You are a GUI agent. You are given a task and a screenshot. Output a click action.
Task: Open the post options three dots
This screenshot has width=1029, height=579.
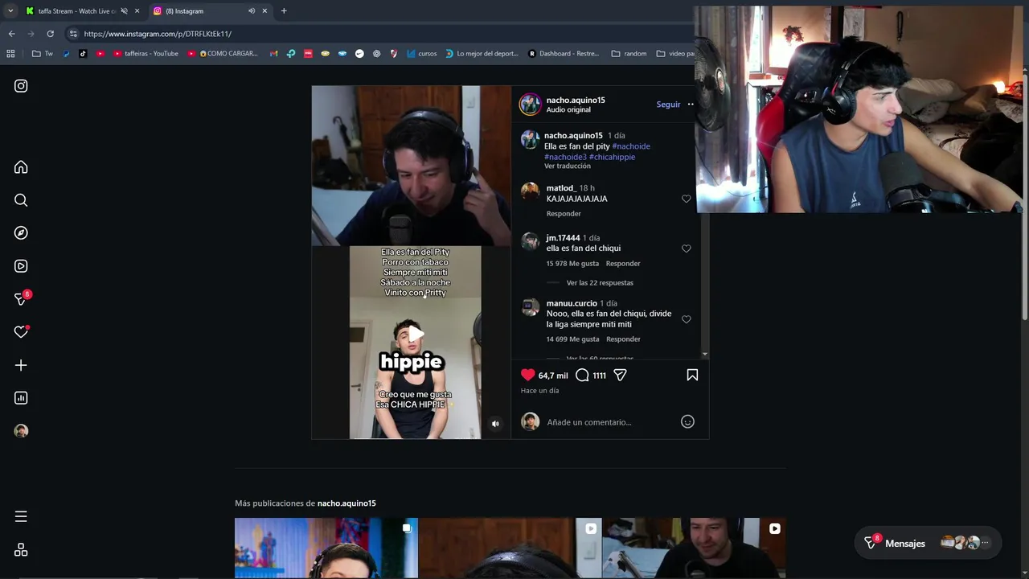pyautogui.click(x=690, y=105)
